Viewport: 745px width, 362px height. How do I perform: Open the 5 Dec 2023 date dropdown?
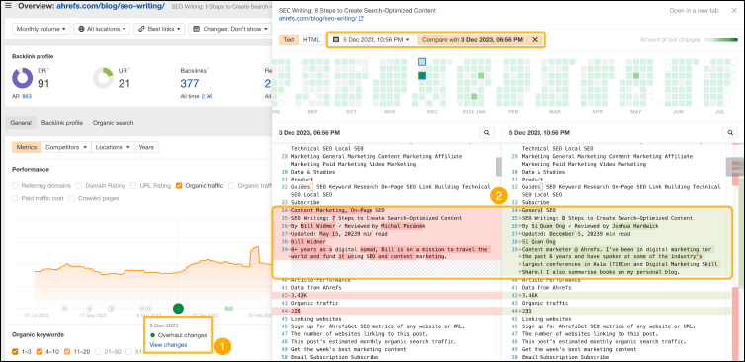372,39
